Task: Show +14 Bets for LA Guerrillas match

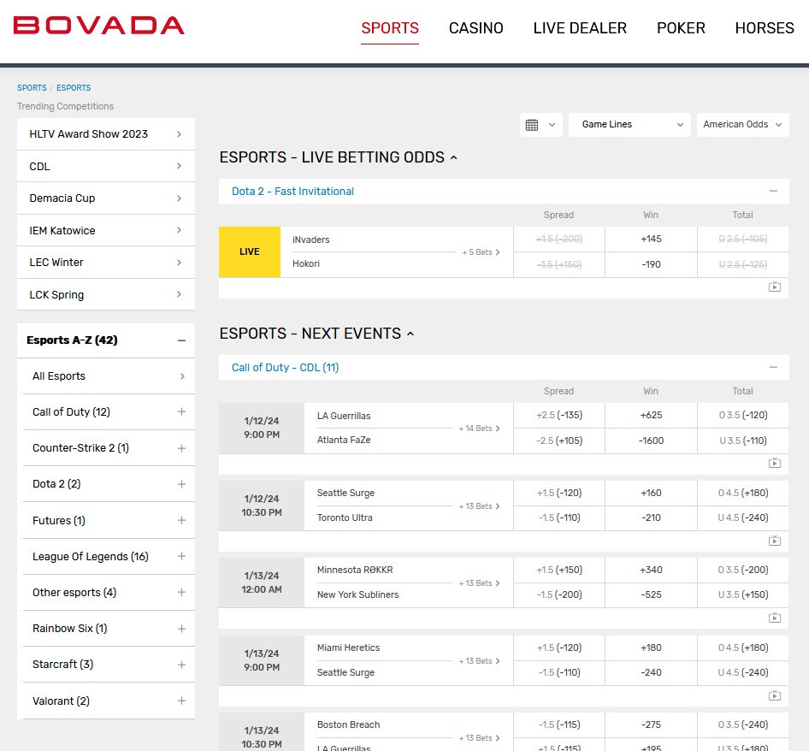Action: coord(479,429)
